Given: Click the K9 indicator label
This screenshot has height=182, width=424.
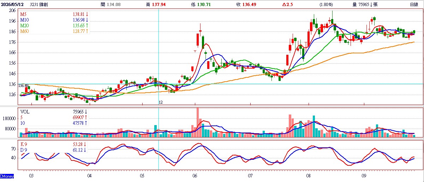Looking at the screenshot, I should coord(24,144).
